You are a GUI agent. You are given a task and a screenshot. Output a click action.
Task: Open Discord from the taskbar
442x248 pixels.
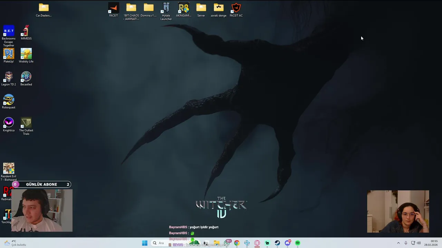click(x=288, y=243)
